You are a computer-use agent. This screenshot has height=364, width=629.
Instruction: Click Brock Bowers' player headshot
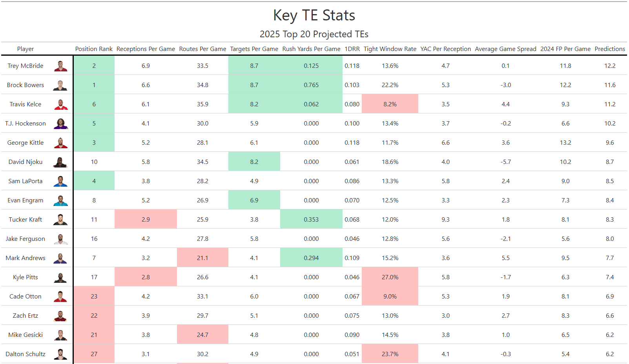pyautogui.click(x=60, y=85)
